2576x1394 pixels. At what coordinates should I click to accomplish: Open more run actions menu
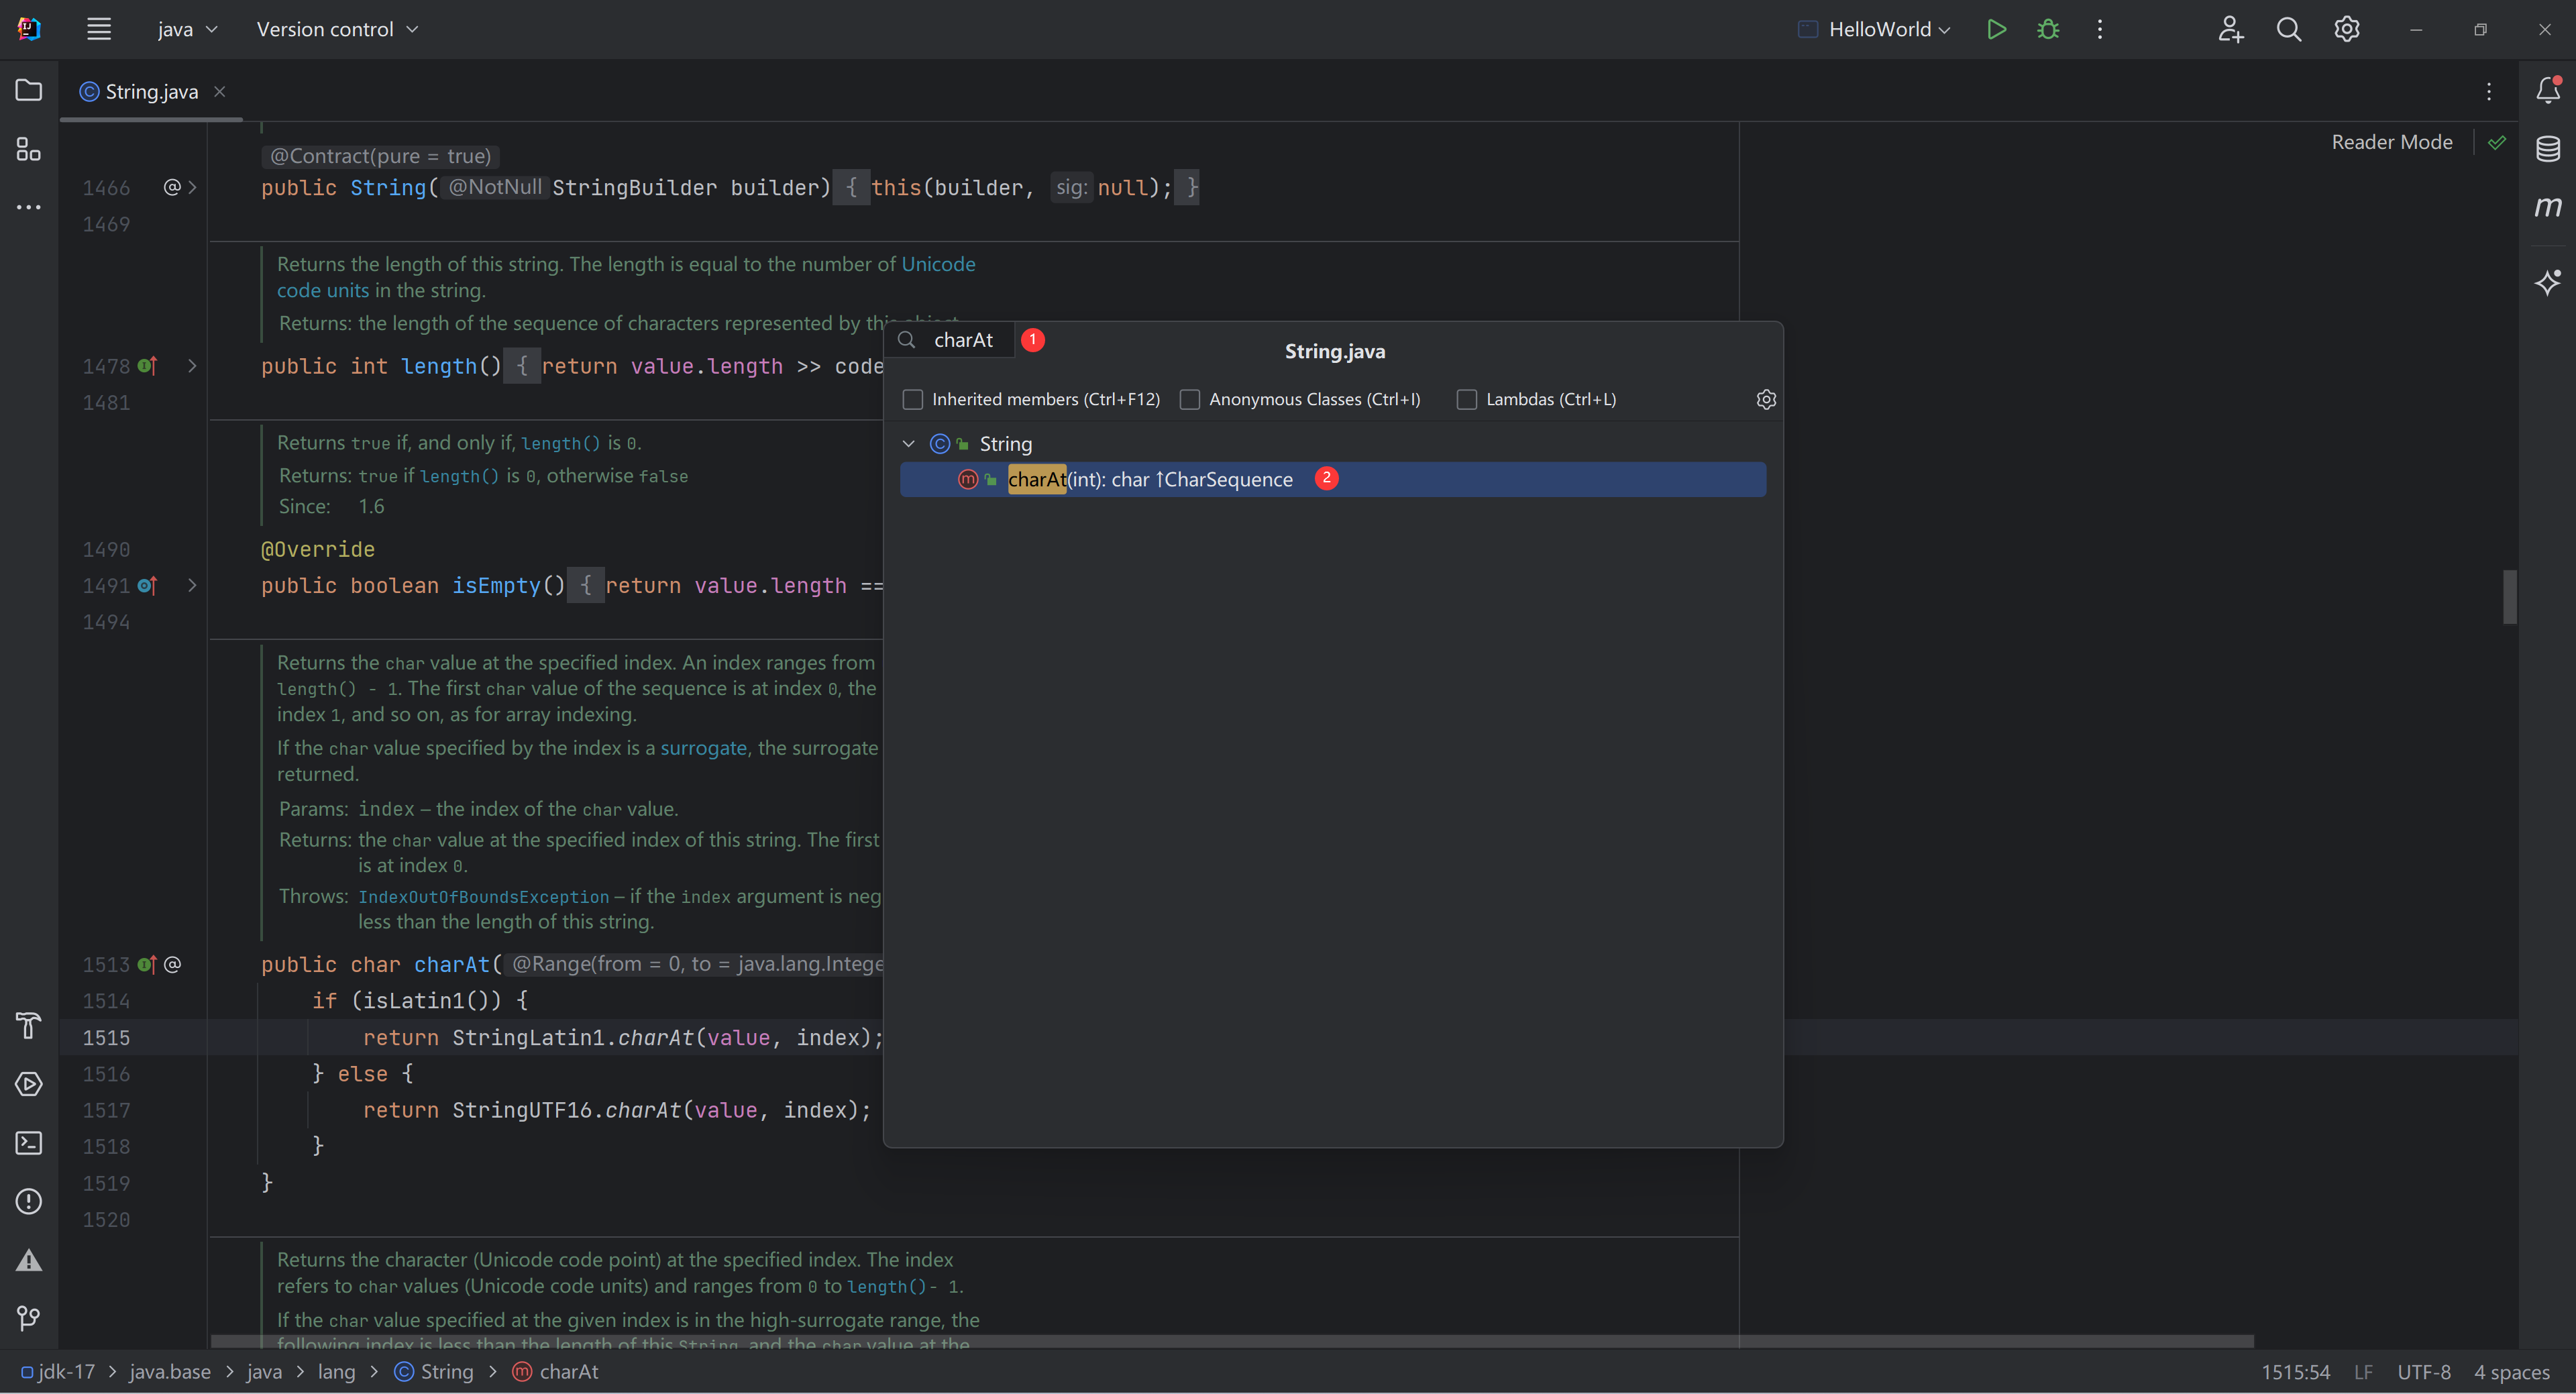[2100, 29]
